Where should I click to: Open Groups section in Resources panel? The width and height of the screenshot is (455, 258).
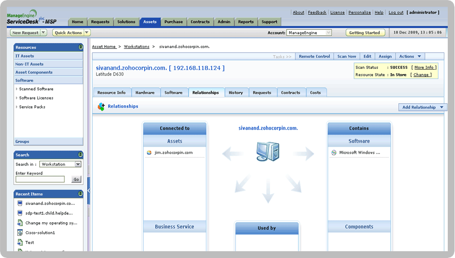(x=48, y=141)
